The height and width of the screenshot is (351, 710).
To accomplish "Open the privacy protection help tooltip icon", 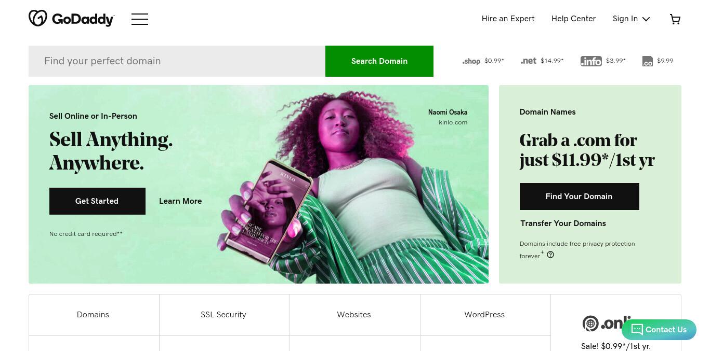I will point(550,255).
